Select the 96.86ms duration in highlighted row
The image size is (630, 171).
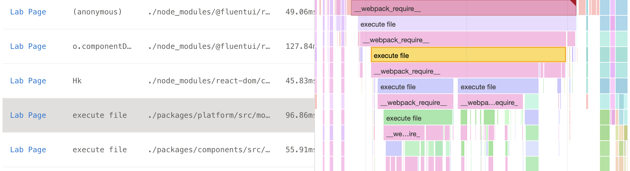(x=300, y=115)
